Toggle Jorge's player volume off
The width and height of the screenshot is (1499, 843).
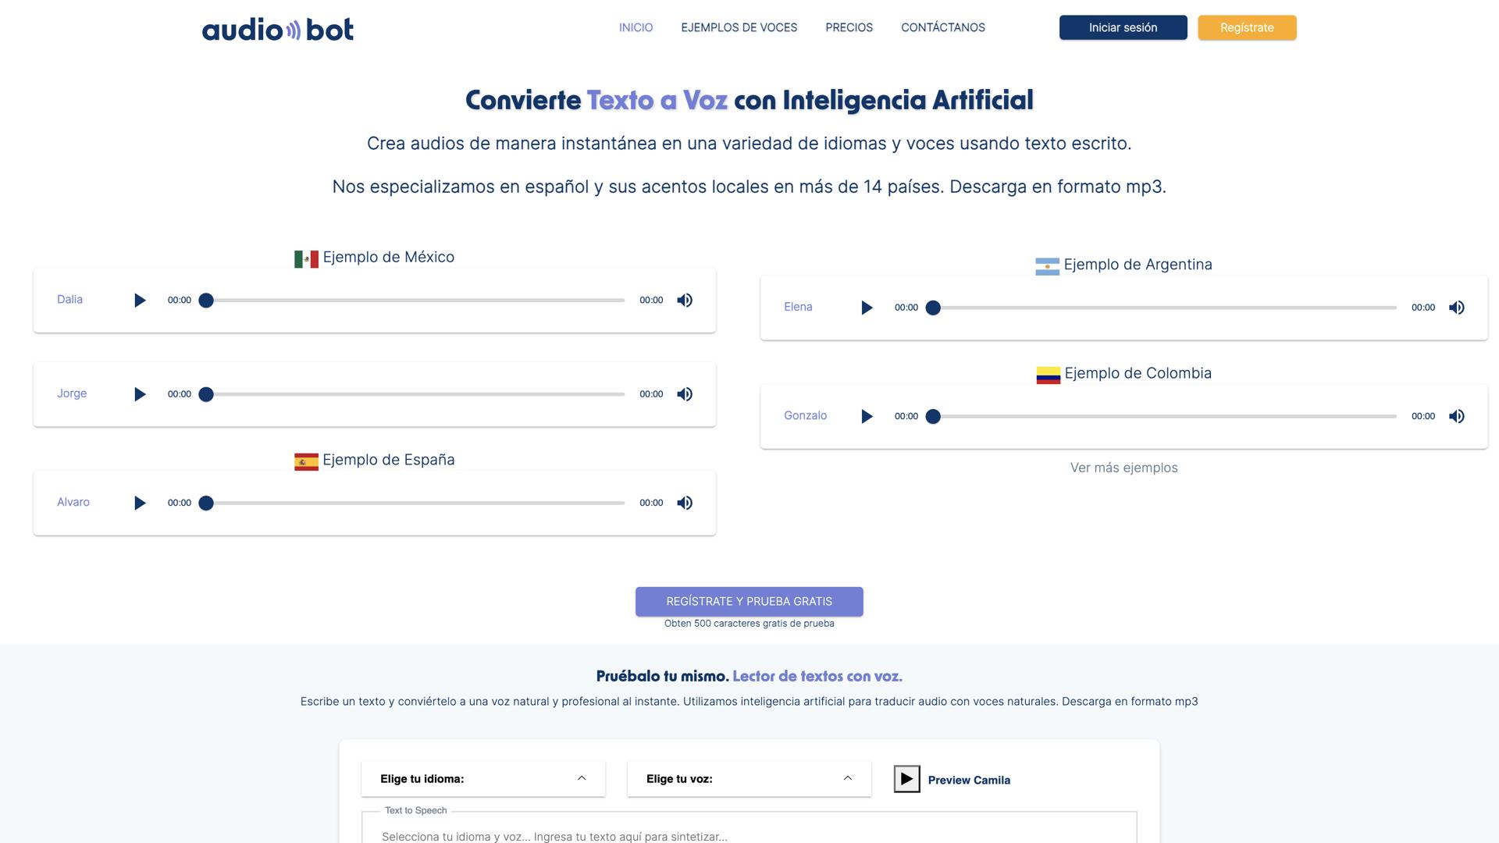[x=685, y=394]
